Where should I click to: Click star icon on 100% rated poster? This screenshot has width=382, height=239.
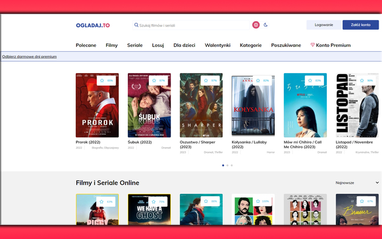[x=258, y=201]
